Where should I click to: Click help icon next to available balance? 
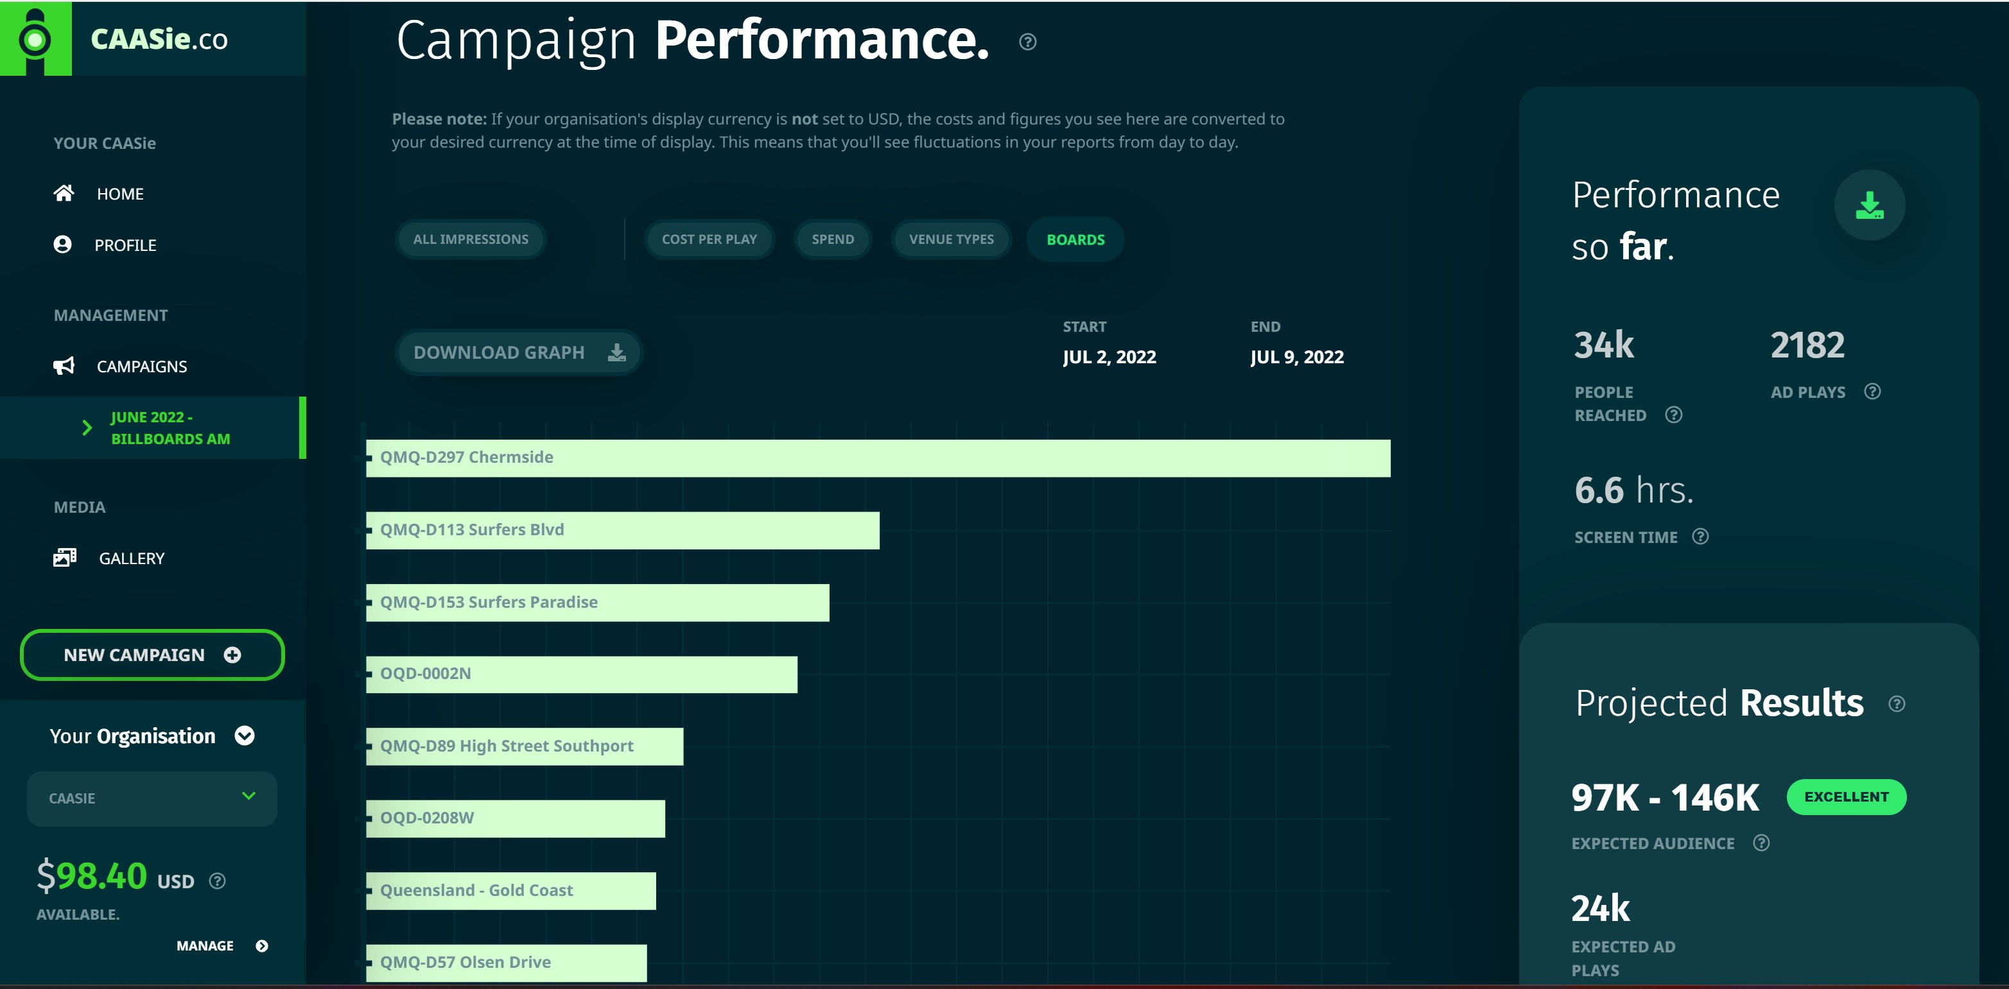pos(218,881)
